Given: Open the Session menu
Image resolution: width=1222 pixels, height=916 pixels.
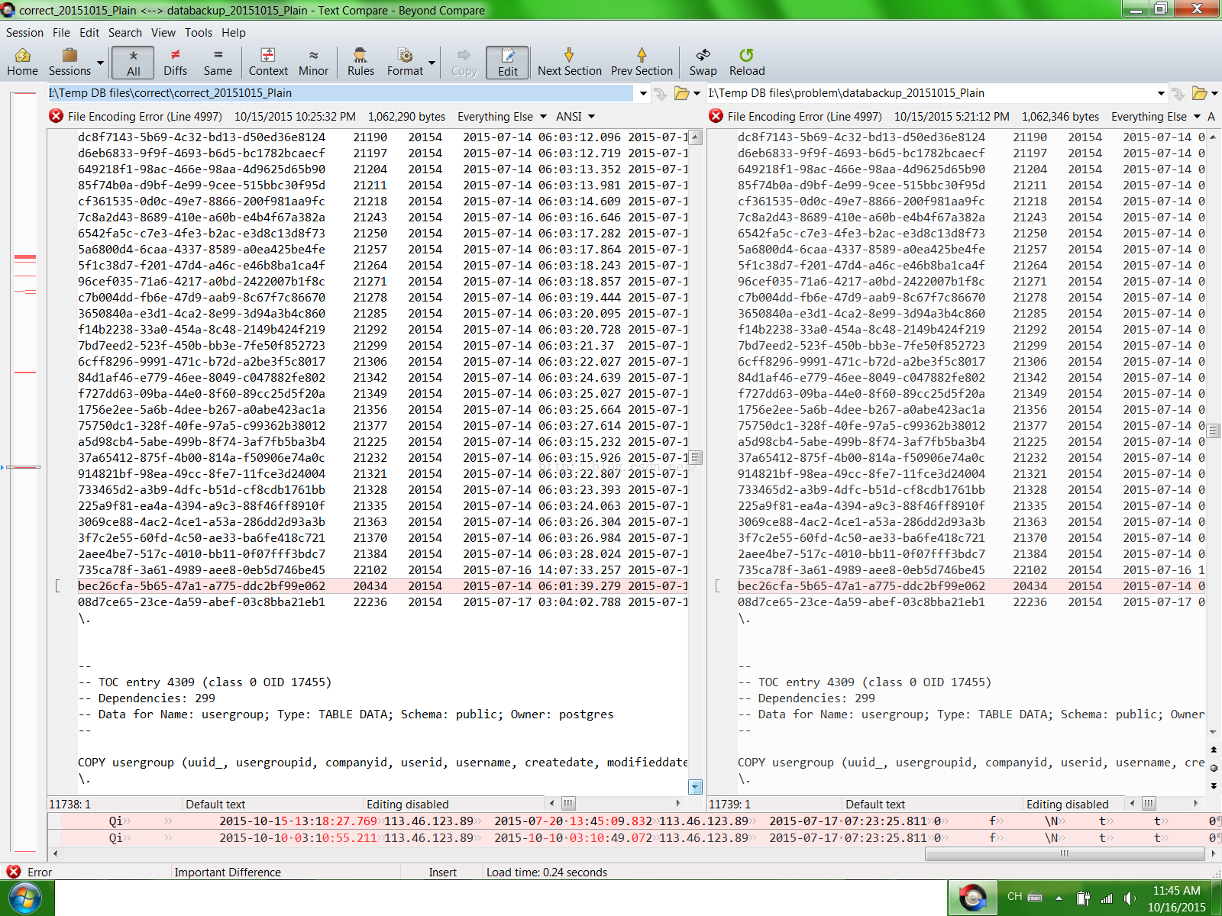Looking at the screenshot, I should tap(24, 32).
